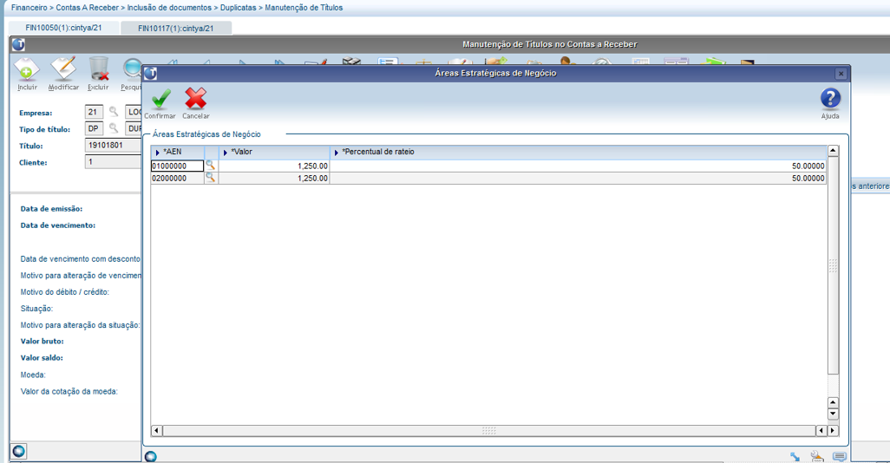890x463 pixels.
Task: Click the blue arrow status bar icon
Action: pos(795,456)
